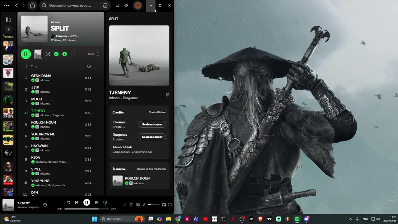
Task: Open more options for album SPLIT
Action: [x=73, y=54]
